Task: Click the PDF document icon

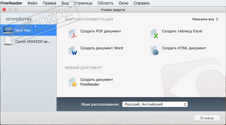Action: click(72, 34)
